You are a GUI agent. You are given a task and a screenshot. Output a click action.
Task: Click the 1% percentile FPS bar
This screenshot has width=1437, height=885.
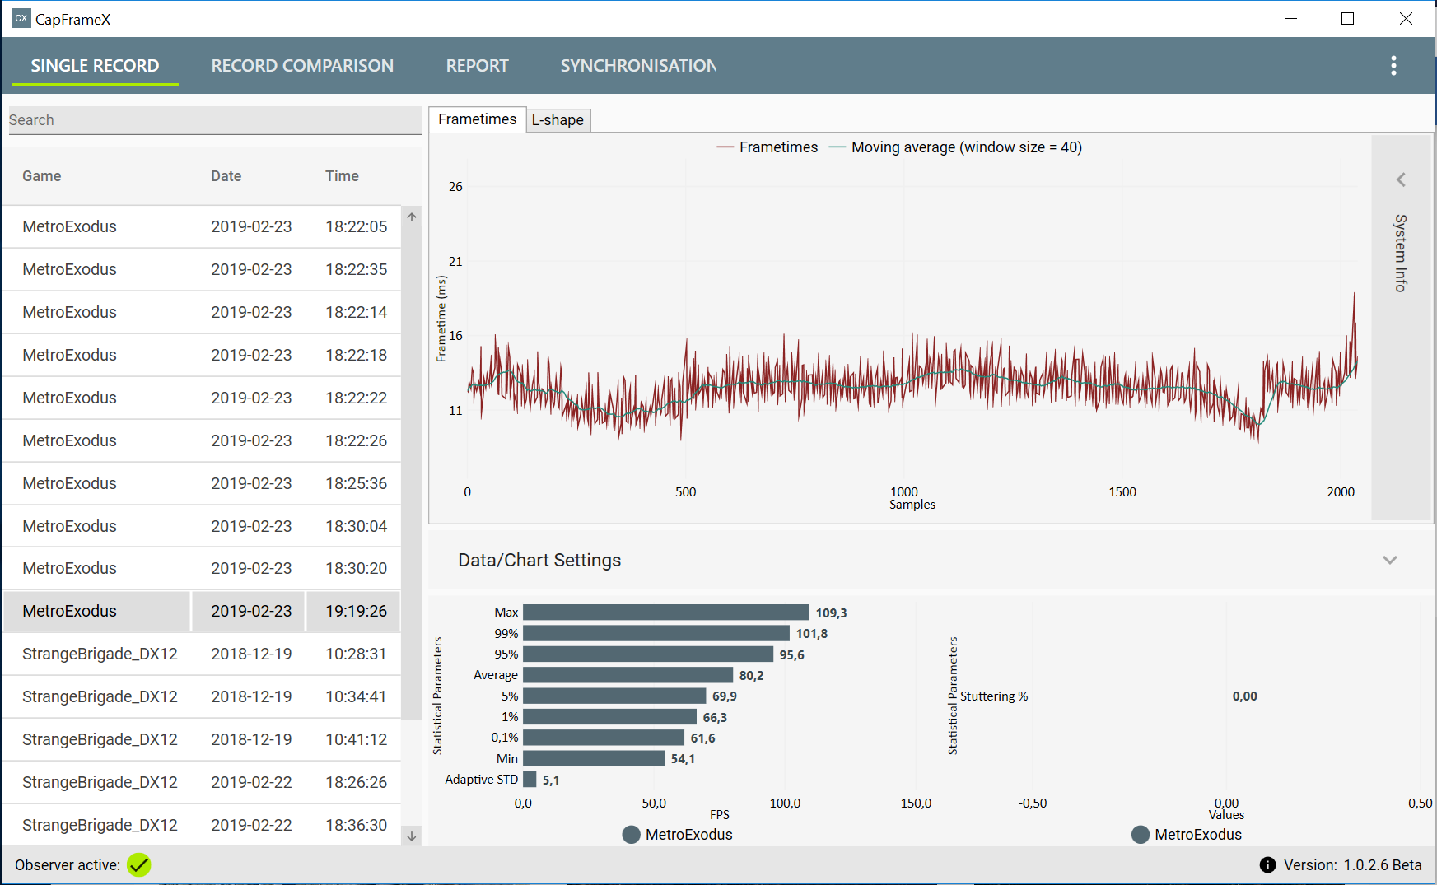[x=609, y=717]
